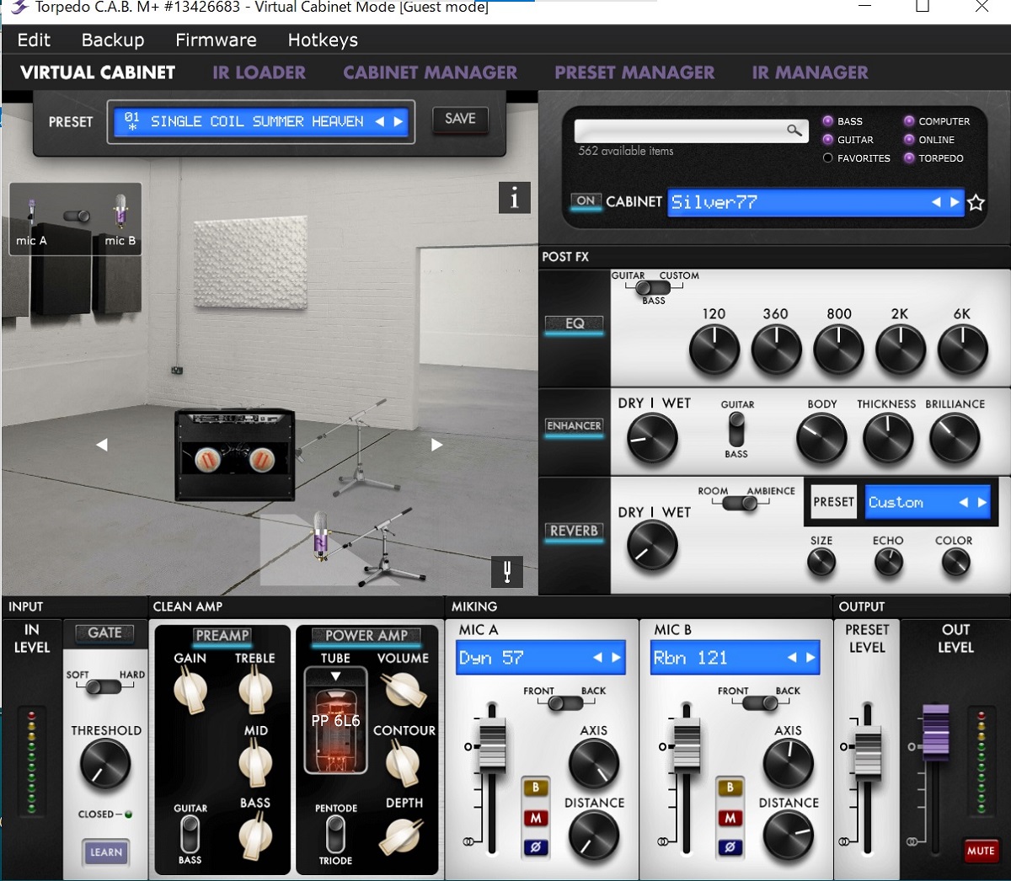Click the LEARN gate button
This screenshot has width=1011, height=881.
point(105,852)
